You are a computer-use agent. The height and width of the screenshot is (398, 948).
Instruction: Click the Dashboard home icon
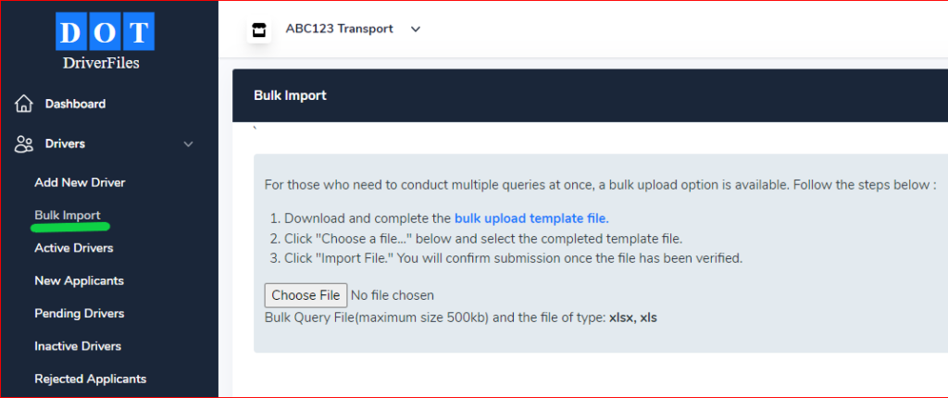25,104
